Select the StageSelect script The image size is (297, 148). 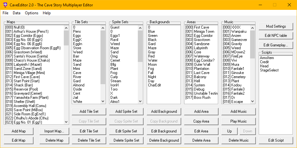[269, 70]
